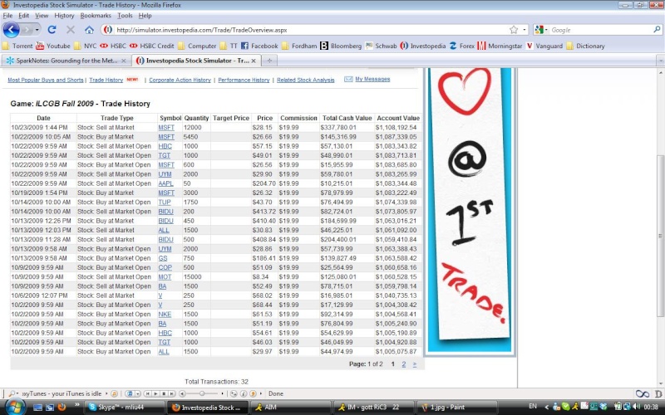This screenshot has width=665, height=415.
Task: Open the File menu
Action: point(7,16)
